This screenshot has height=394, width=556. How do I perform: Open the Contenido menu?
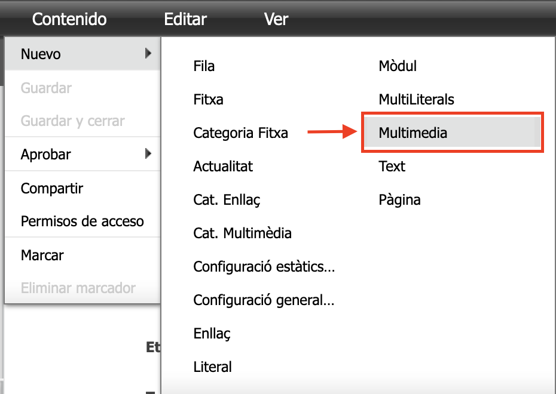[69, 19]
